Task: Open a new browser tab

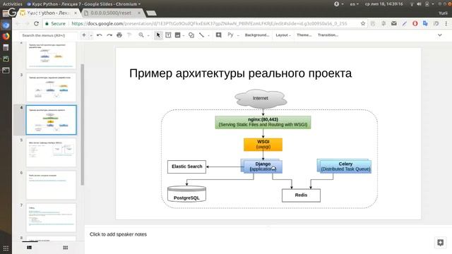Action: 151,13
